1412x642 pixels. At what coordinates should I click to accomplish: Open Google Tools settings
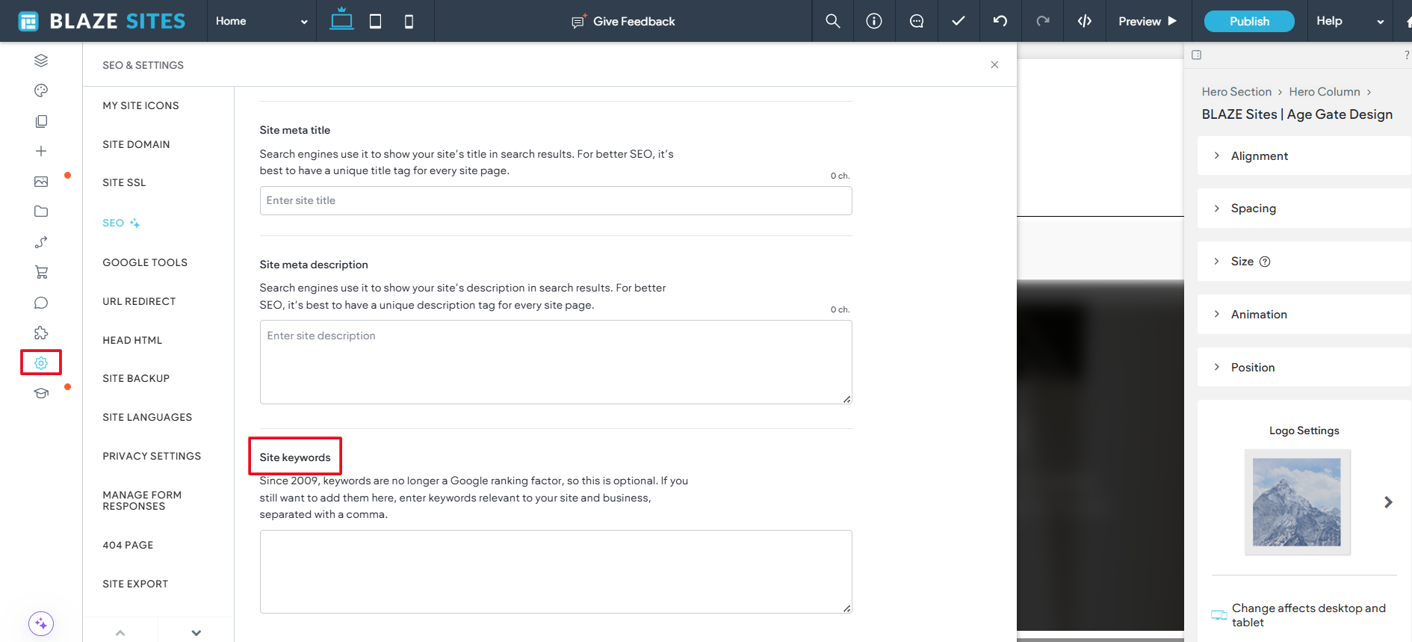145,262
